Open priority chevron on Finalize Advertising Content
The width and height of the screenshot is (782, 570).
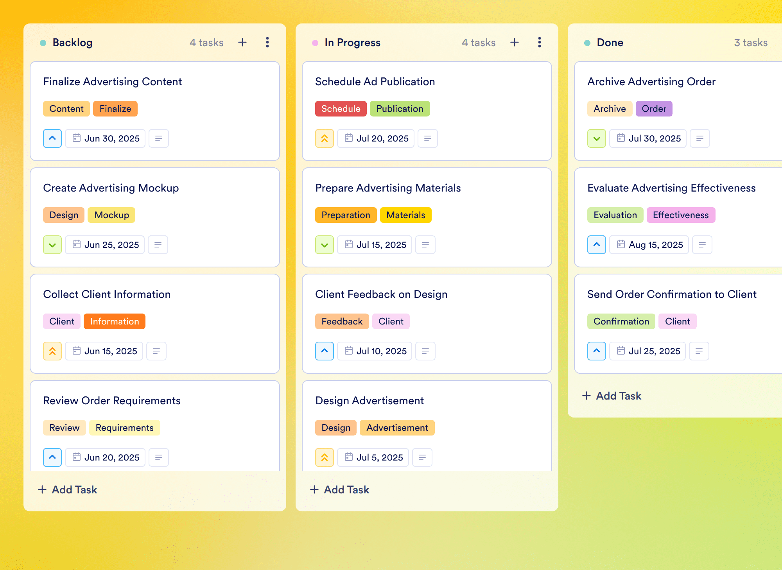[52, 138]
